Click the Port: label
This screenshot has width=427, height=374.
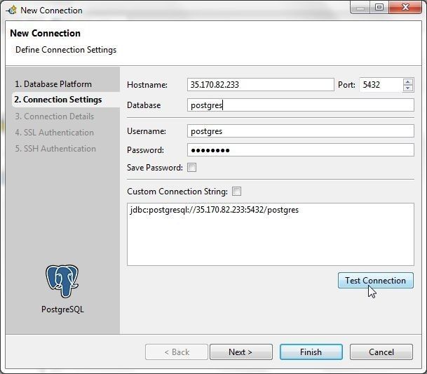[x=346, y=85]
